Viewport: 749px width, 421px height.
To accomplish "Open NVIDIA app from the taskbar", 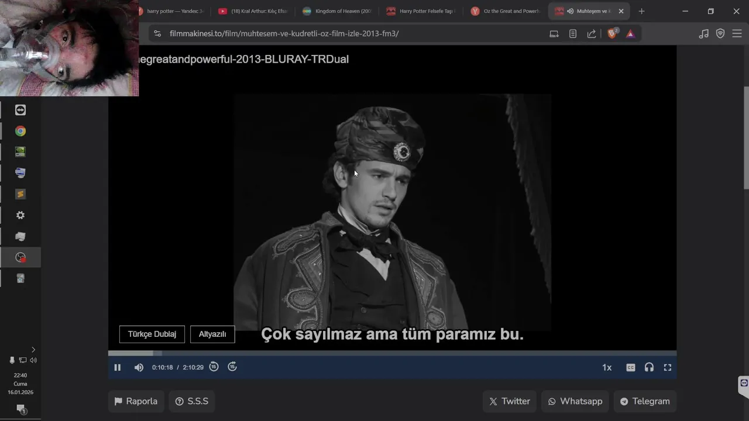I will [20, 152].
